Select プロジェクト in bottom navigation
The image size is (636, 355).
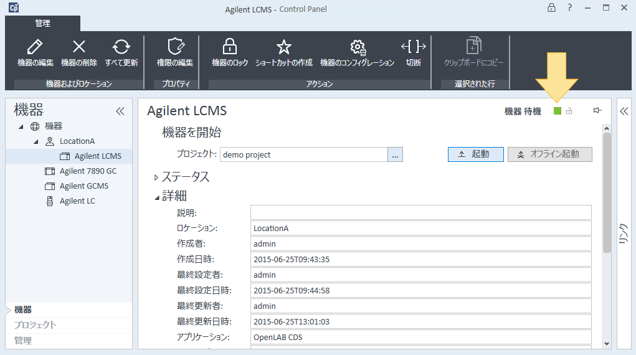[36, 325]
